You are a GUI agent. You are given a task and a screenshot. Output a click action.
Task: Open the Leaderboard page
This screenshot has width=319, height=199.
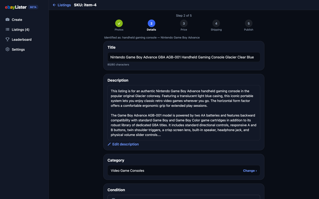click(x=22, y=40)
